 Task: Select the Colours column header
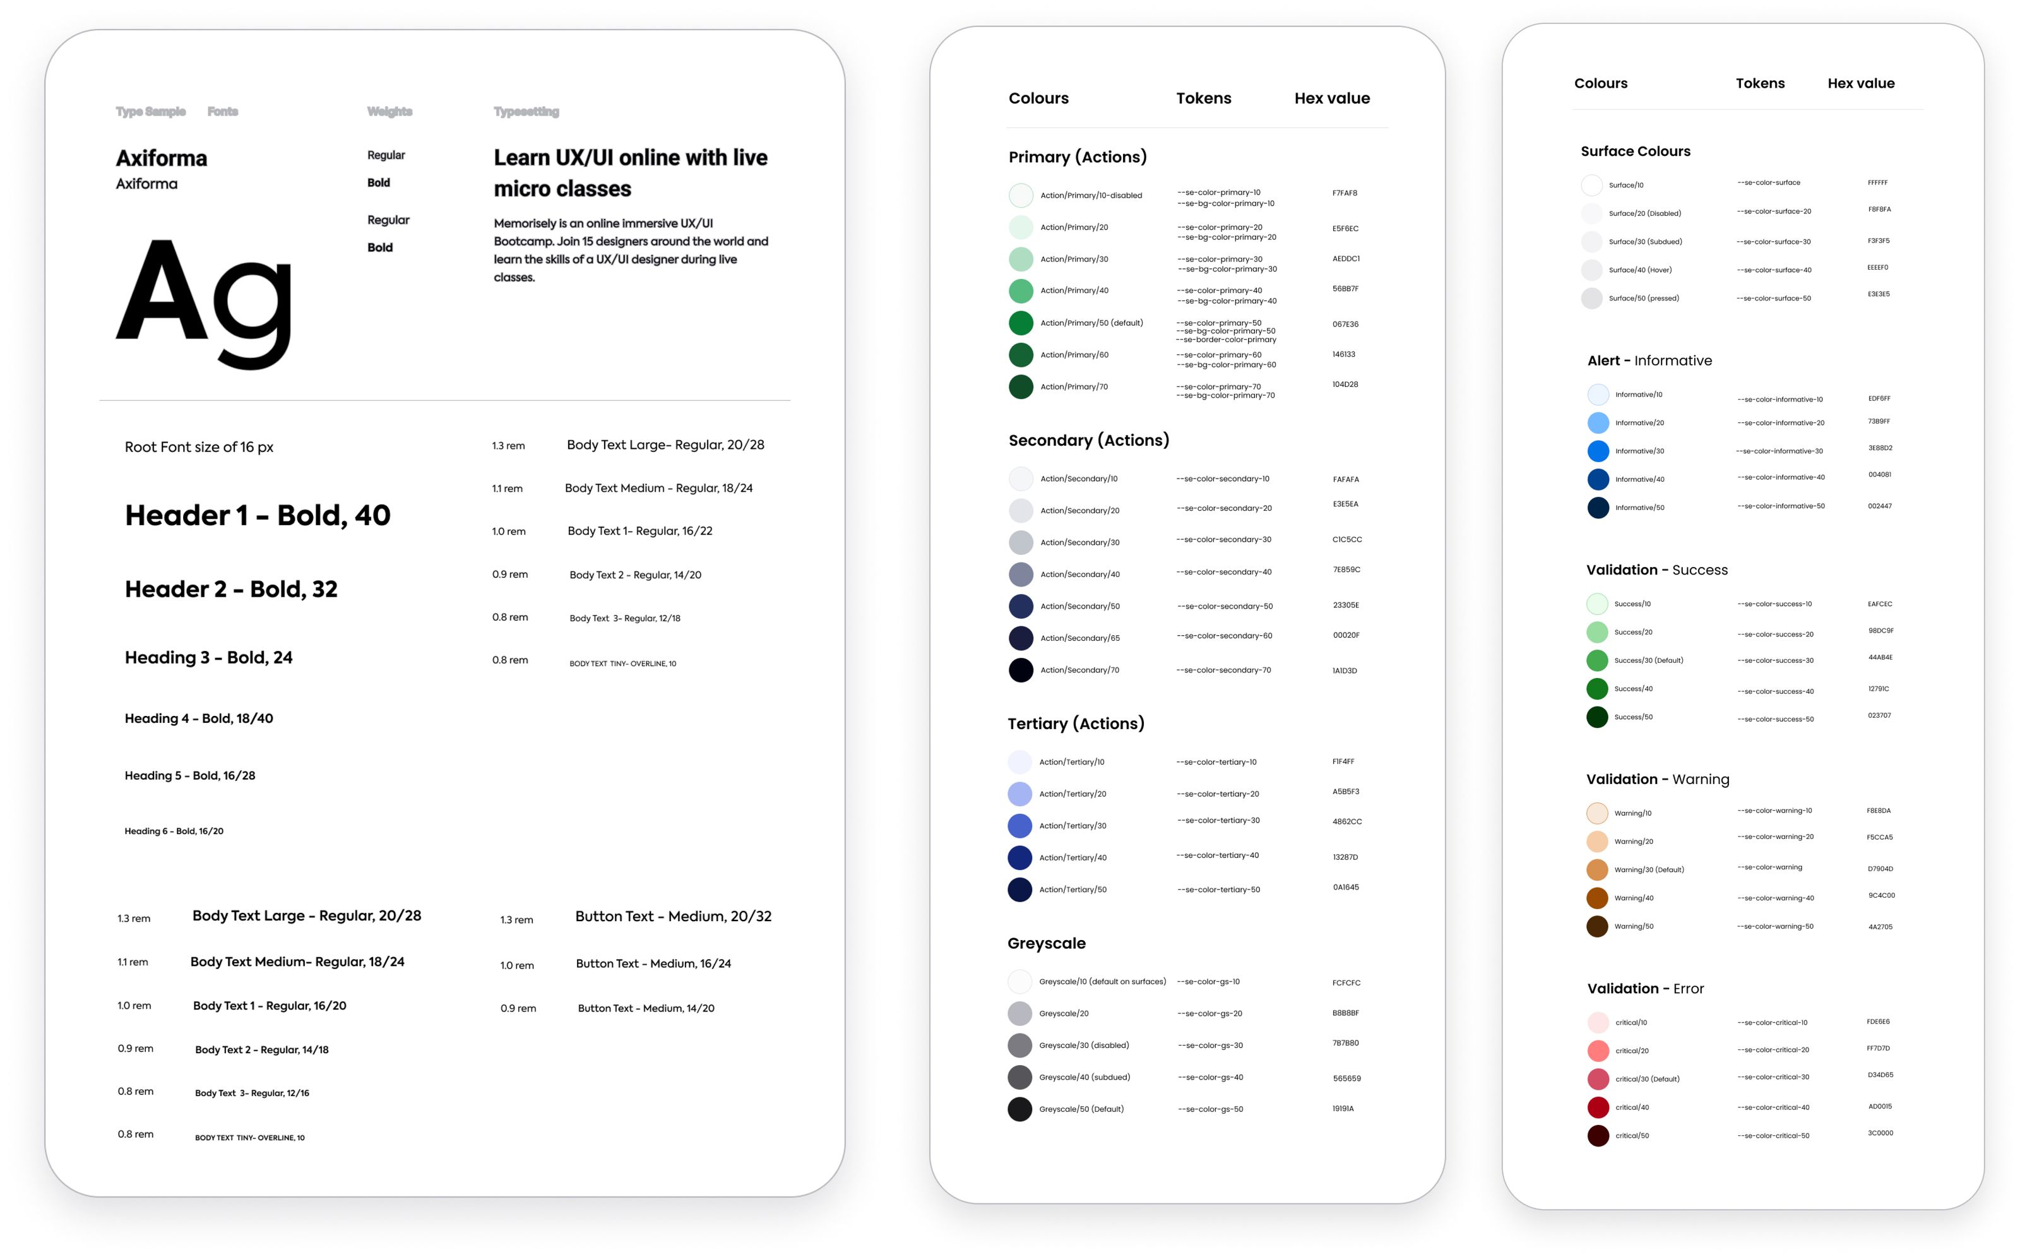pyautogui.click(x=1038, y=98)
